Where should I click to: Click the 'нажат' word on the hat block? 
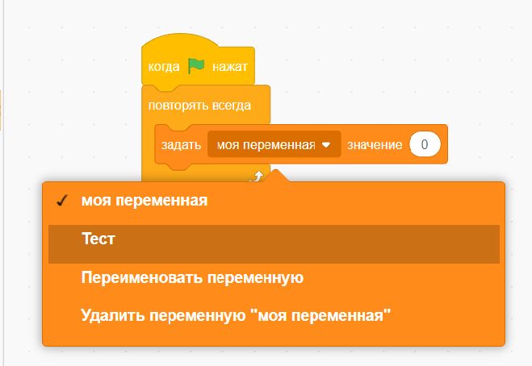pyautogui.click(x=230, y=67)
